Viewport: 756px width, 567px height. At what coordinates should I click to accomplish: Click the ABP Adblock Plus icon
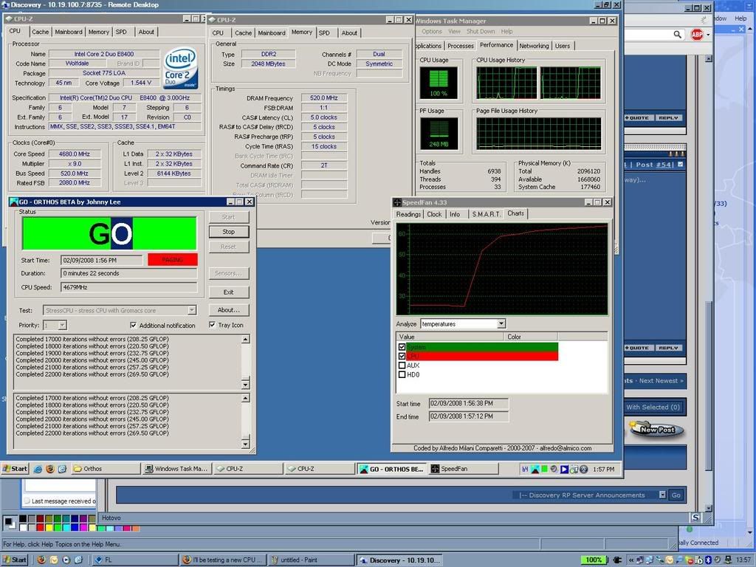696,34
